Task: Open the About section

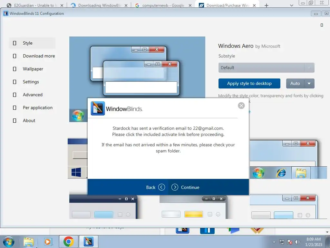Action: click(x=32, y=120)
